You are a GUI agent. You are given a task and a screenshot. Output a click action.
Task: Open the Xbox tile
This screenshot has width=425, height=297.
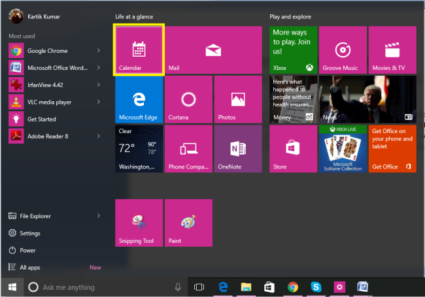(x=294, y=50)
